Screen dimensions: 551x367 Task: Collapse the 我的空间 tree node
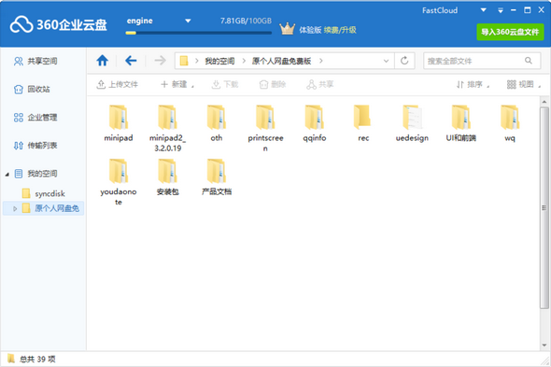[7, 174]
